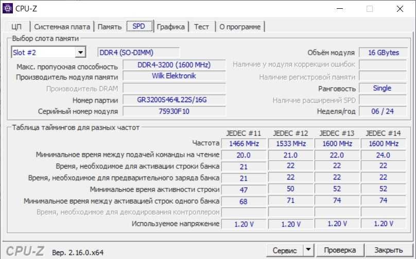Open the Сервис dropdown arrow menu
416x259 pixels.
point(308,250)
